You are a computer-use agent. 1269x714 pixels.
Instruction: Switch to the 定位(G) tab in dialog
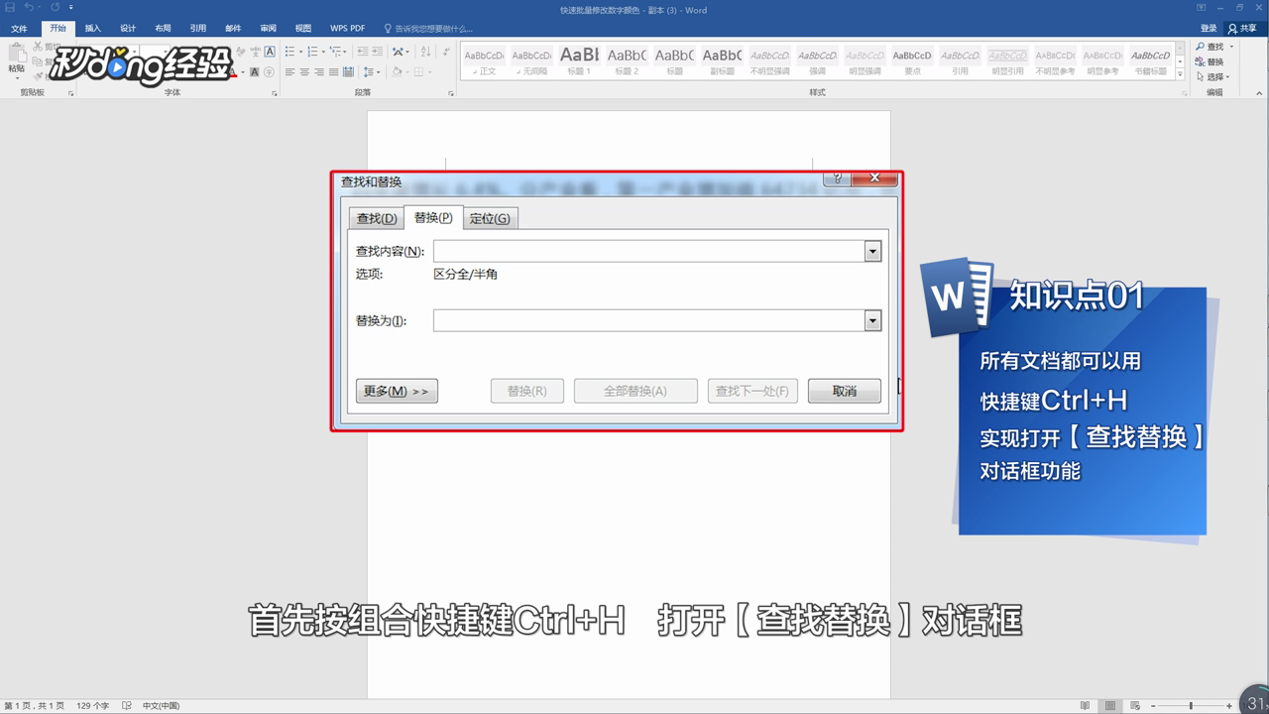click(490, 218)
